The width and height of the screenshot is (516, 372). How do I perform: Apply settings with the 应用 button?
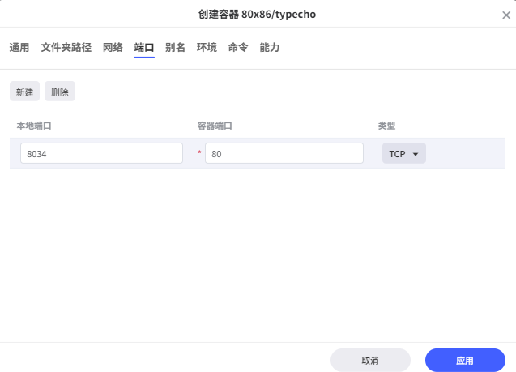pyautogui.click(x=465, y=360)
